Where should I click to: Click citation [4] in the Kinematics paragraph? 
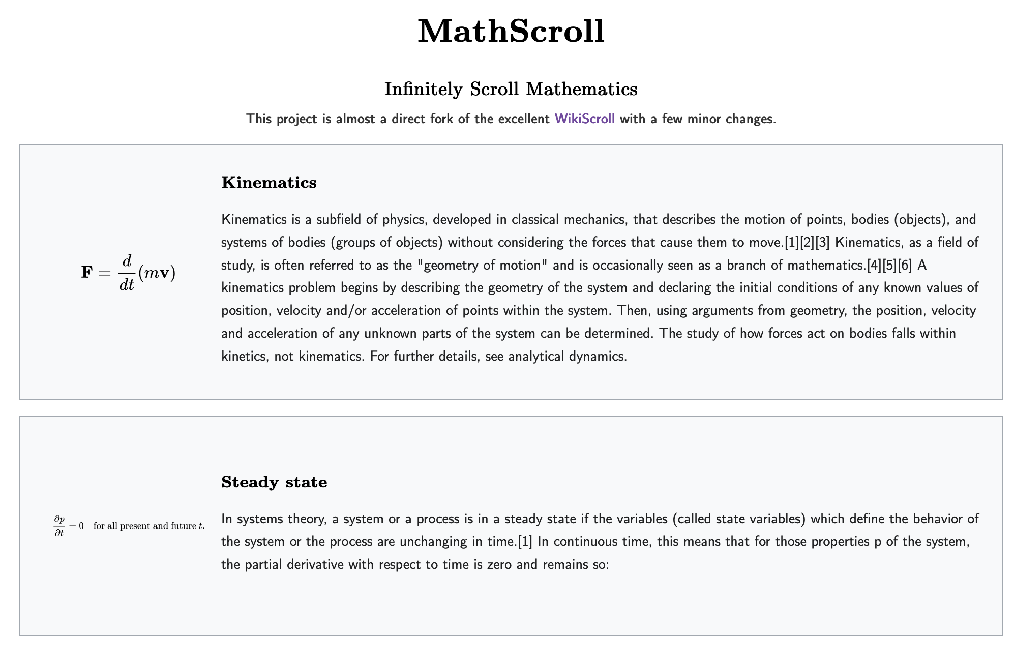coord(874,266)
